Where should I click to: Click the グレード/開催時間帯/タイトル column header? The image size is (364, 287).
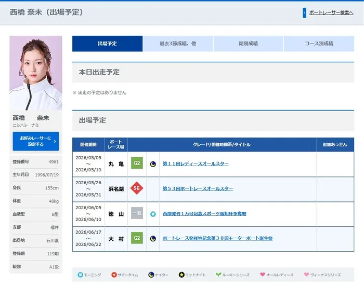point(222,145)
